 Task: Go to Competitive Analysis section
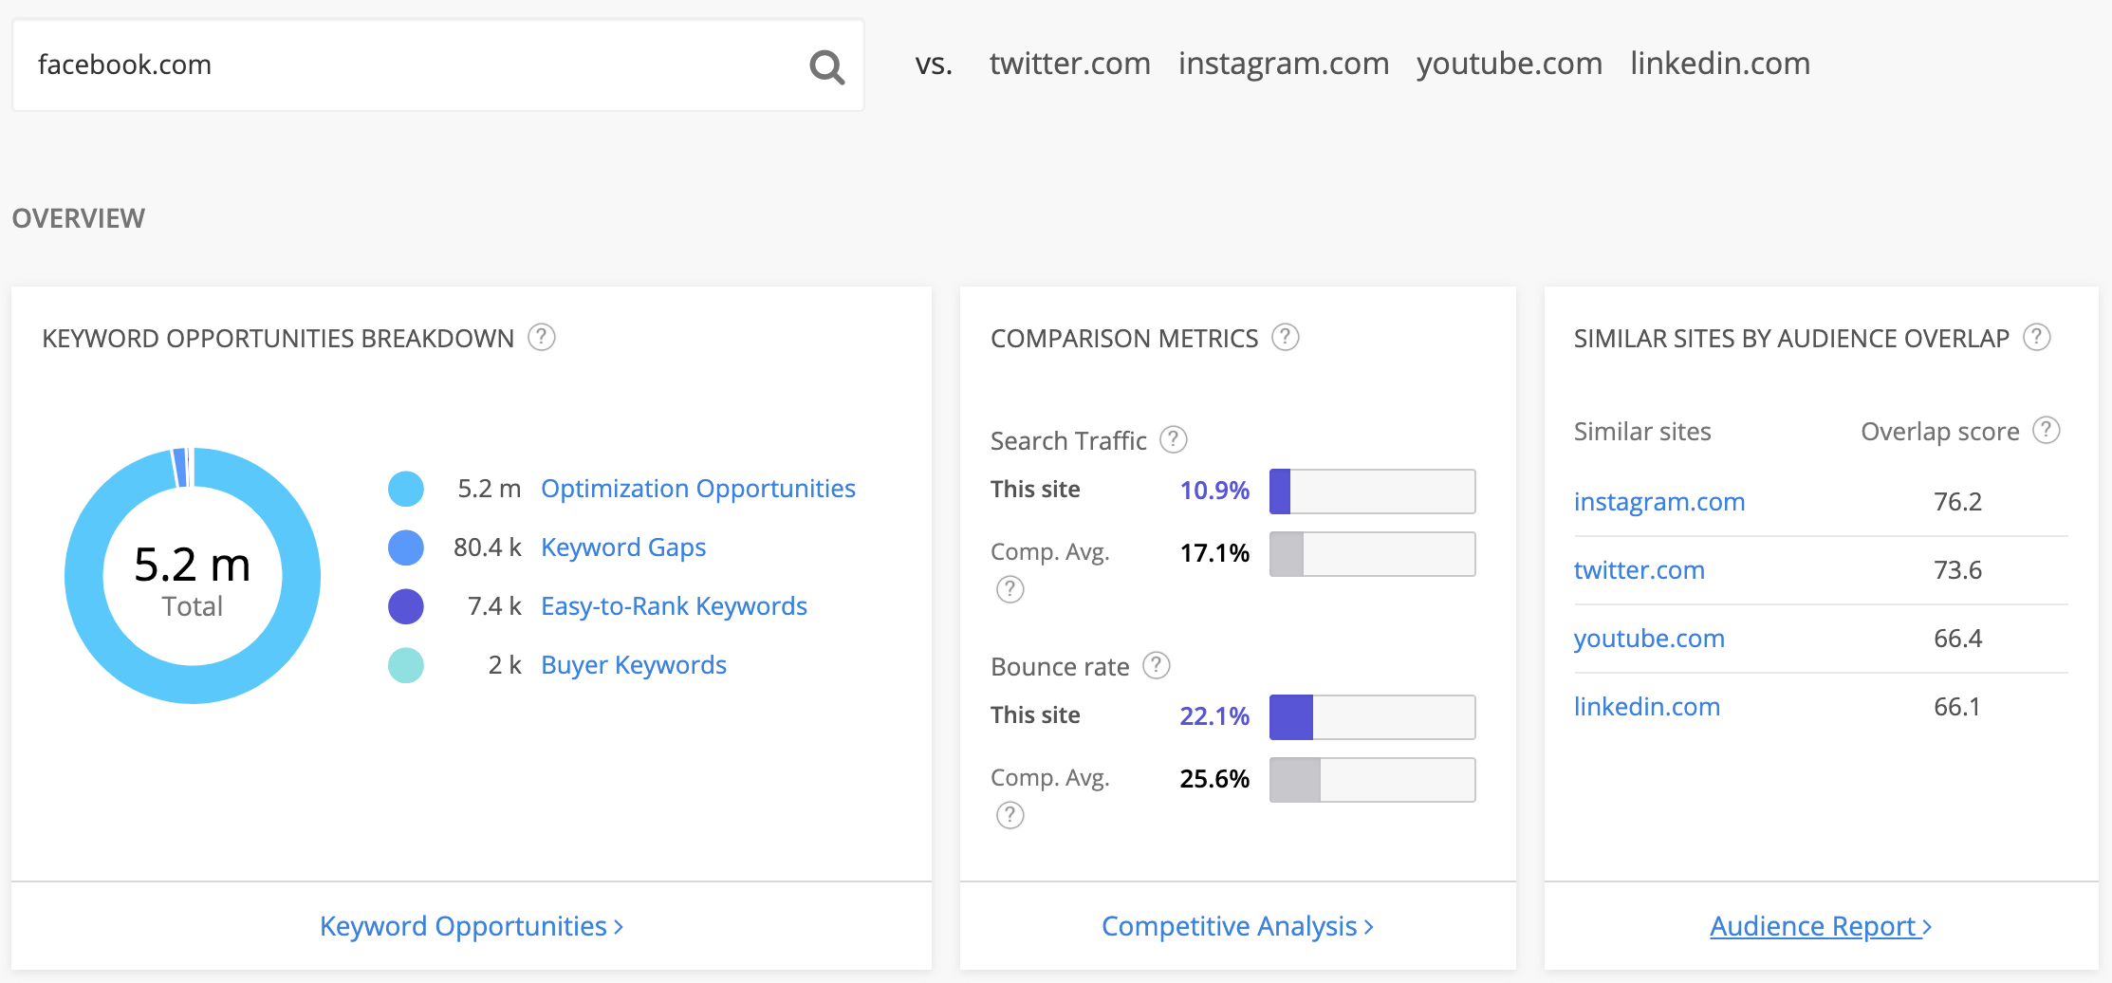point(1237,926)
